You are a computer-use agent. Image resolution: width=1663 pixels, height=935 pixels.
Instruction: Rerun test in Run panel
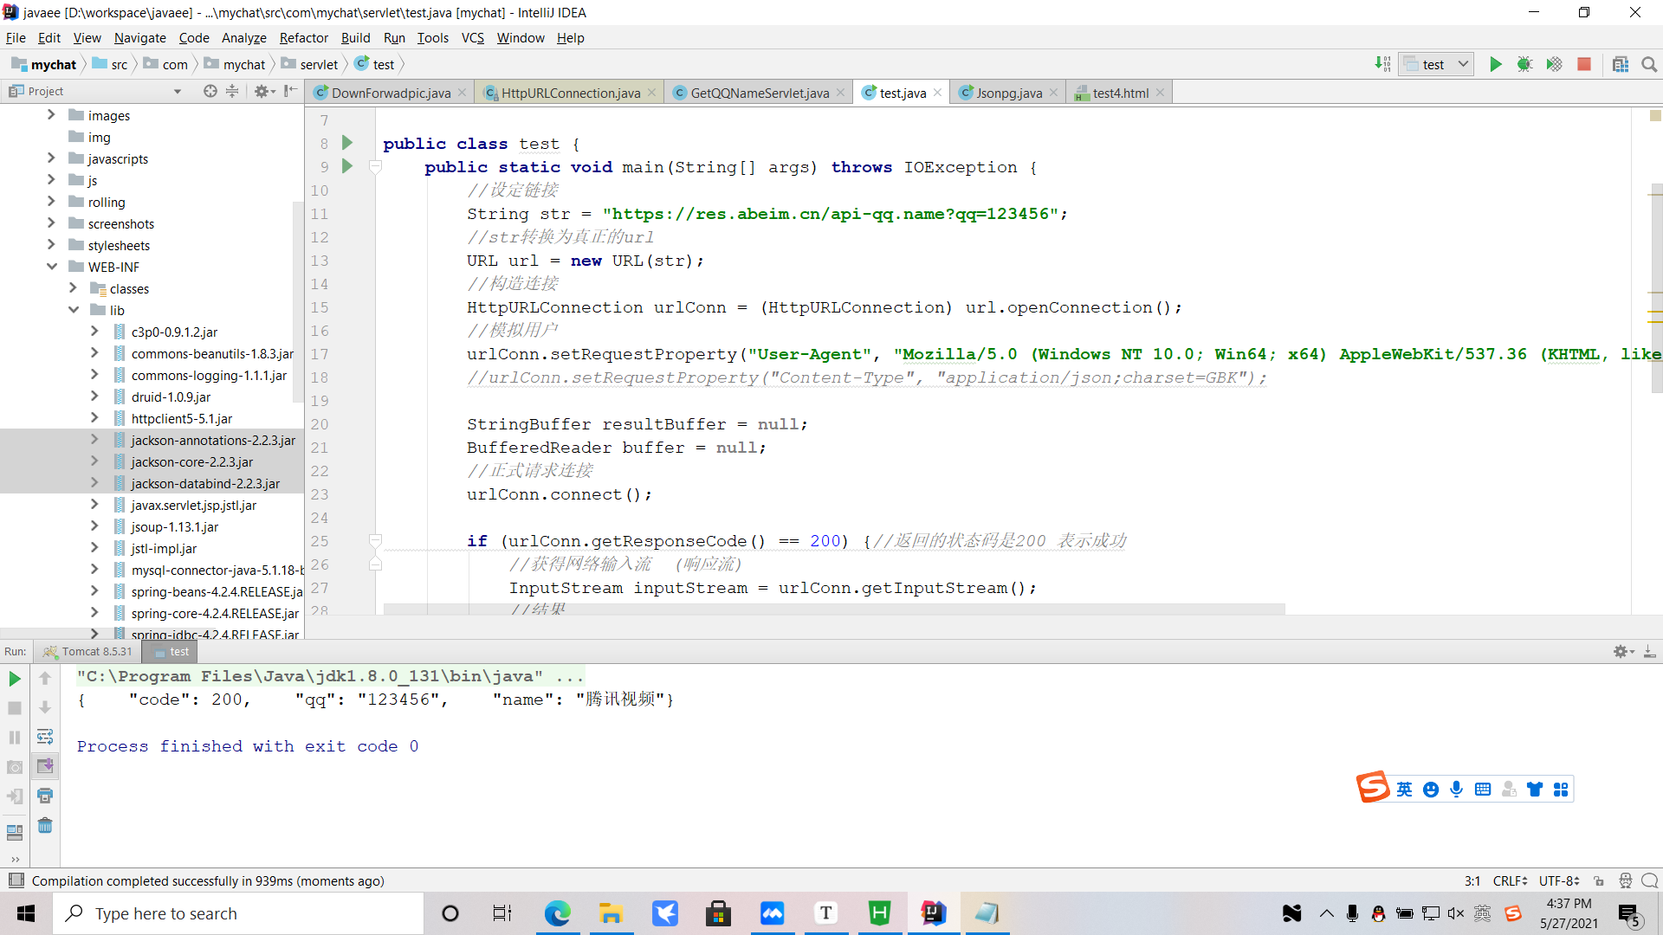pos(15,679)
